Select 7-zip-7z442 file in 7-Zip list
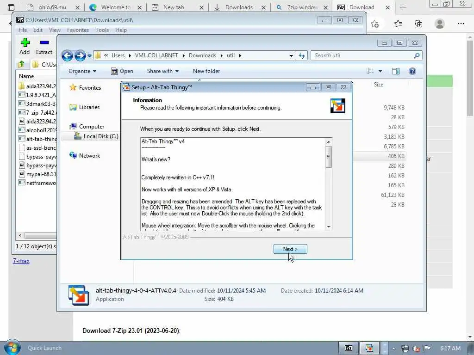The width and height of the screenshot is (474, 355). (x=37, y=113)
